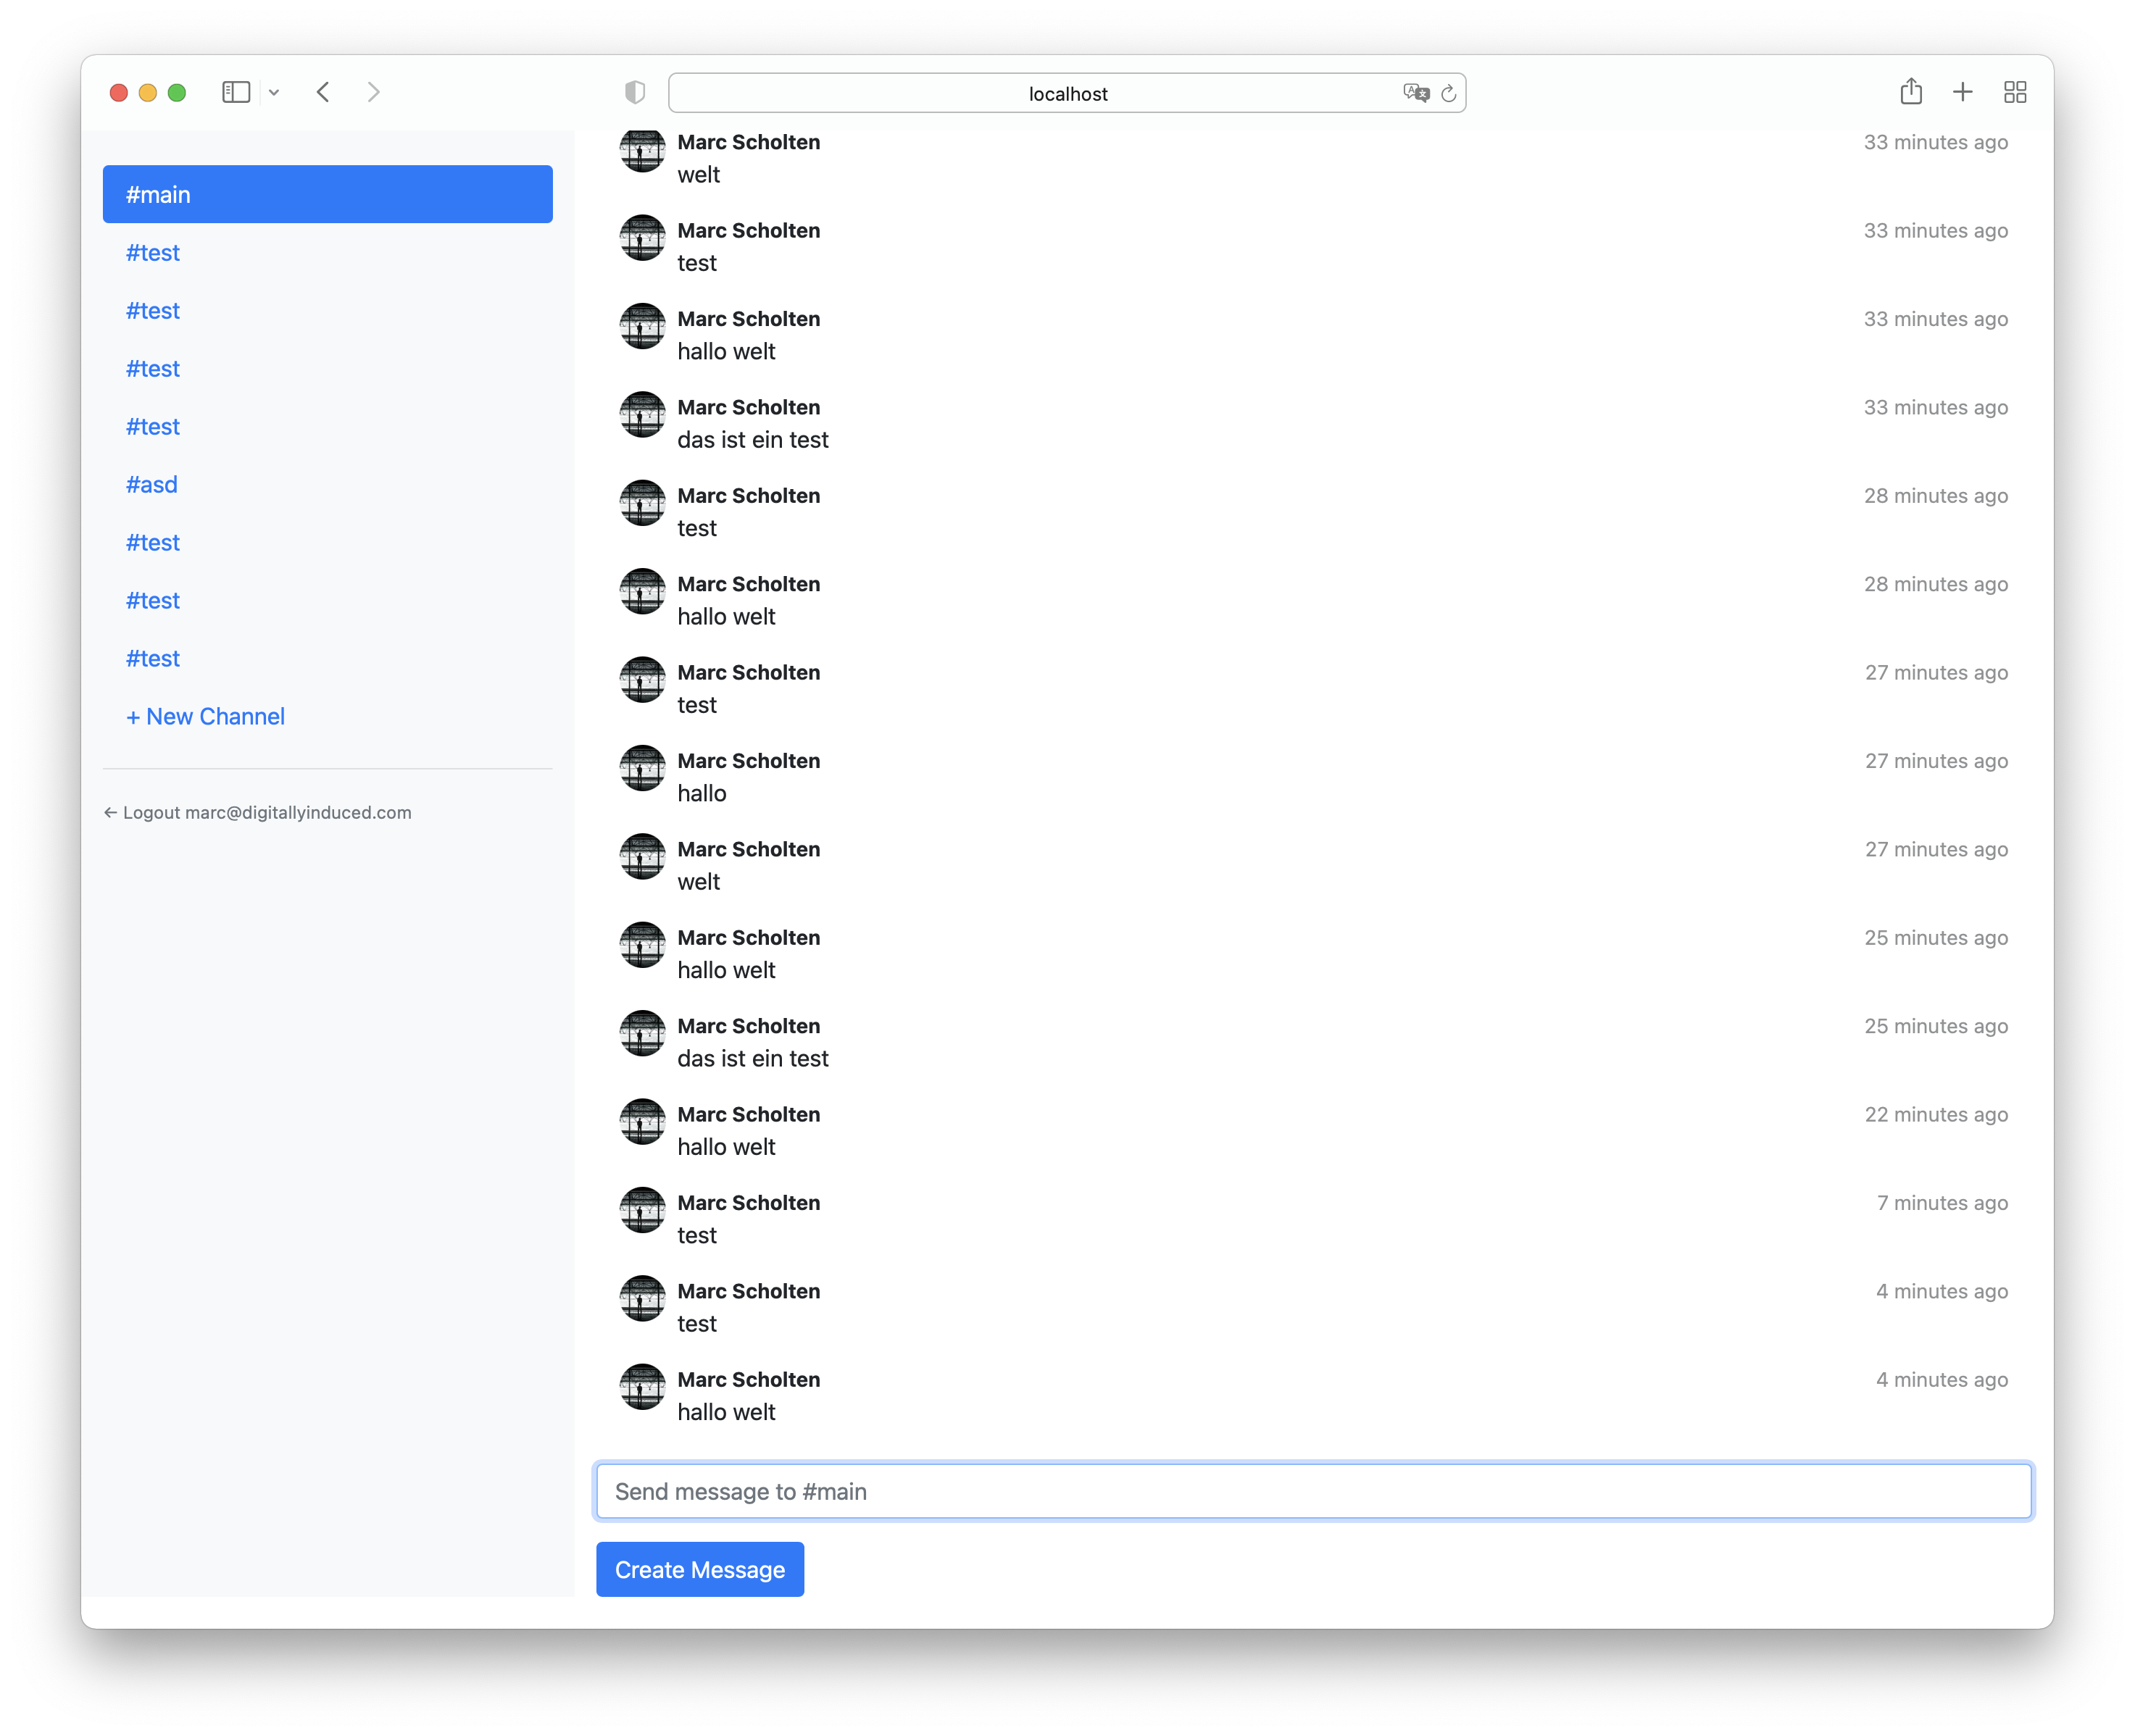This screenshot has height=1736, width=2135.
Task: Open the privacy shield report icon
Action: point(635,93)
